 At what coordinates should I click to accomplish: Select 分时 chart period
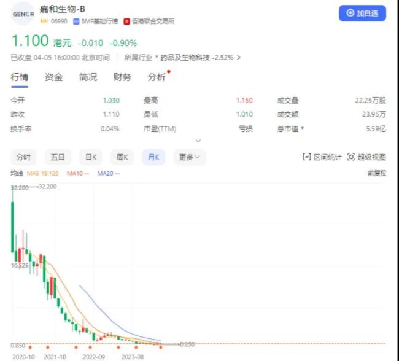(23, 157)
